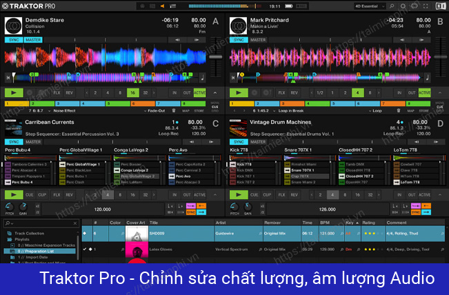This screenshot has width=449, height=295.
Task: Toggle metronome tick note Deck B
Action: click(x=427, y=78)
